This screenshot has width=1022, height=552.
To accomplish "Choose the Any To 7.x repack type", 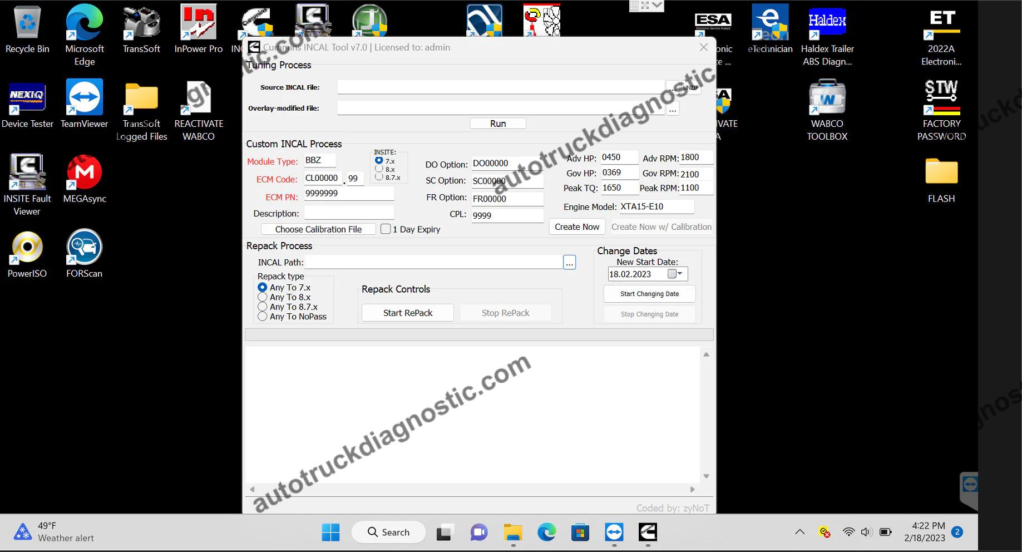I will coord(263,288).
